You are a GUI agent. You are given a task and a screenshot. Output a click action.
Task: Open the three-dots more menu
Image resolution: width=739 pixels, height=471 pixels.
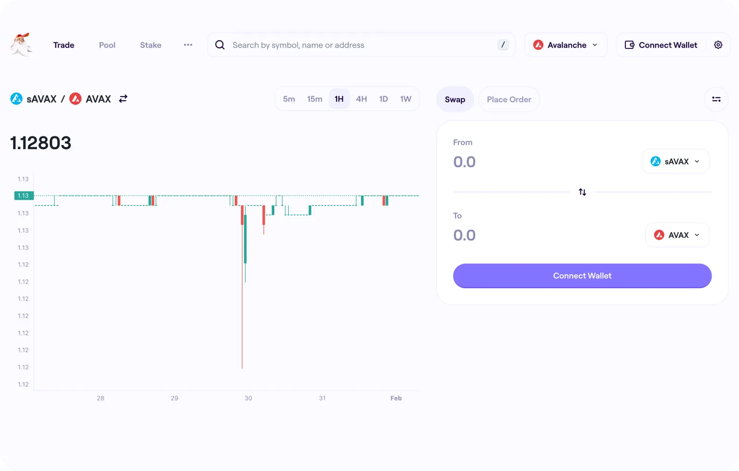[188, 45]
